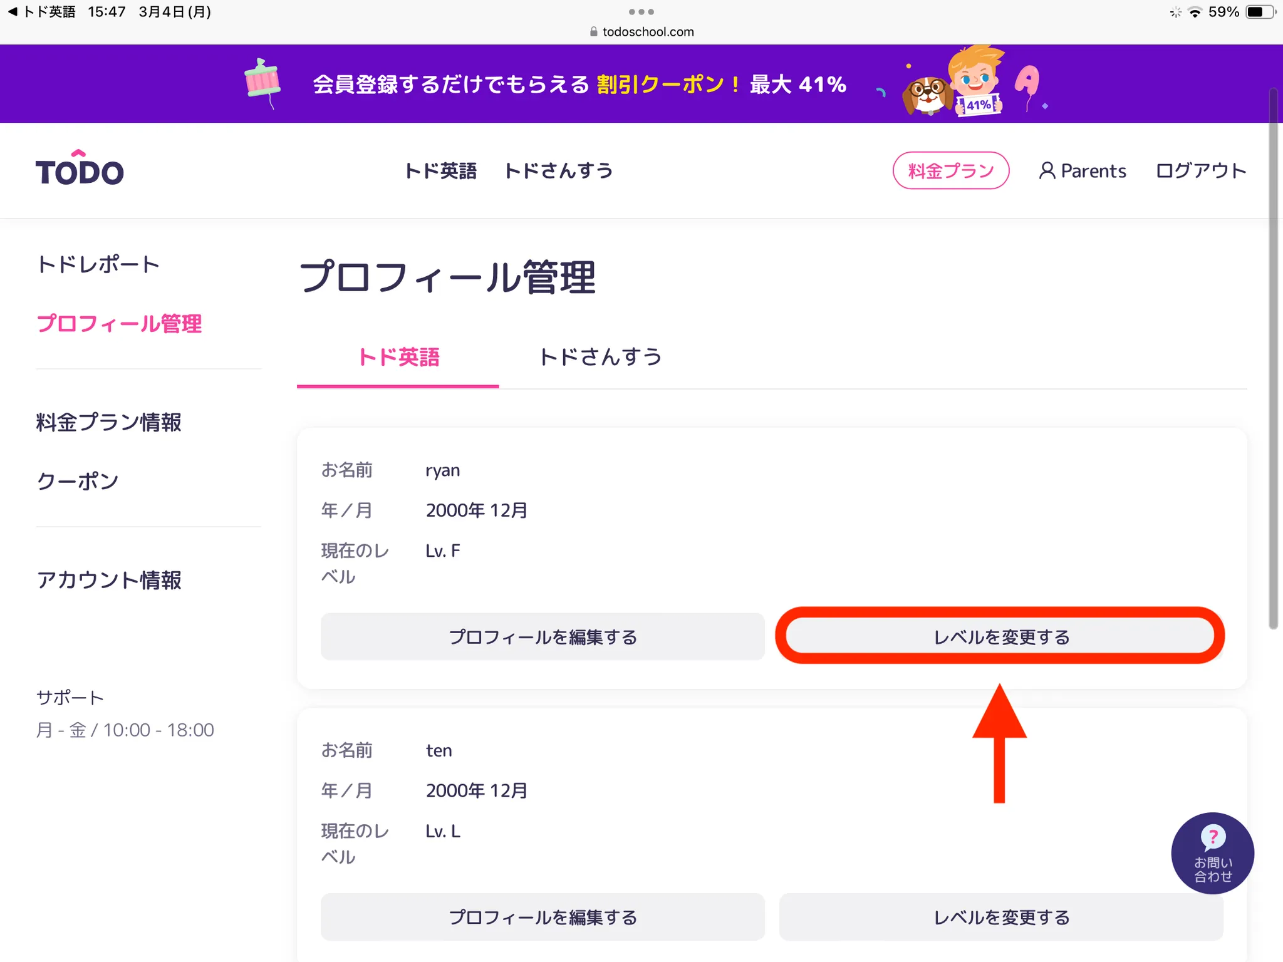Screen dimensions: 1283x962
Task: Click the pink drum balloon banner icon
Action: pyautogui.click(x=262, y=83)
